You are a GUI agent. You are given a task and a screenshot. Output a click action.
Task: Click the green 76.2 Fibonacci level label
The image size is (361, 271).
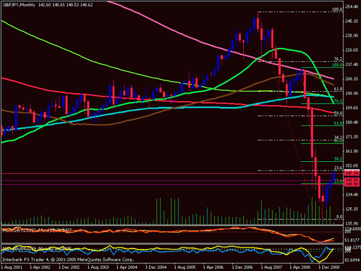338,101
